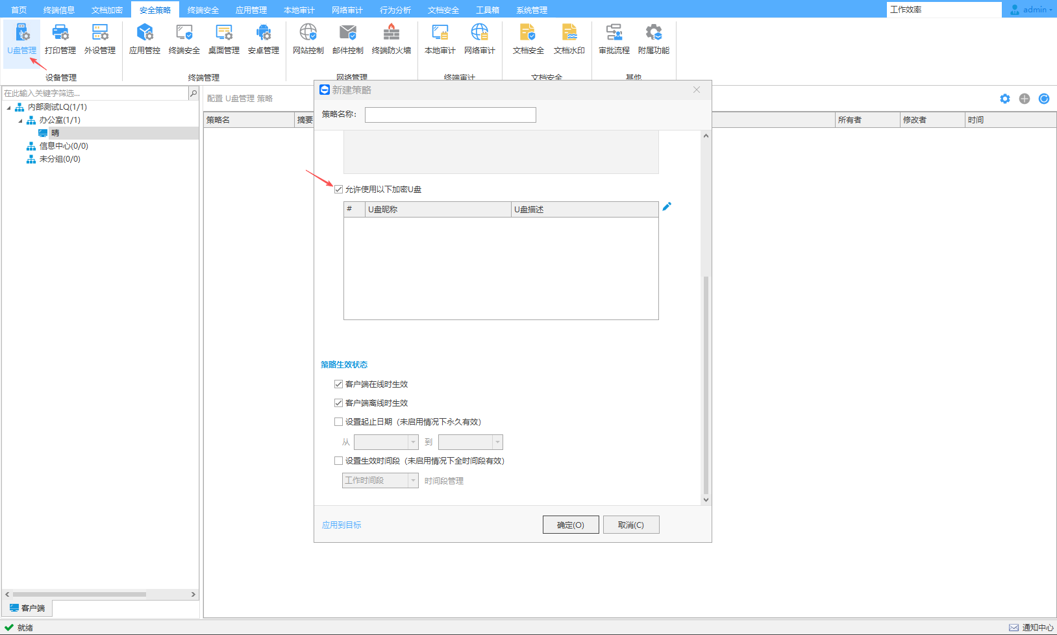The width and height of the screenshot is (1057, 635).
Task: Click the blue add-policy plus icon
Action: tap(1025, 99)
